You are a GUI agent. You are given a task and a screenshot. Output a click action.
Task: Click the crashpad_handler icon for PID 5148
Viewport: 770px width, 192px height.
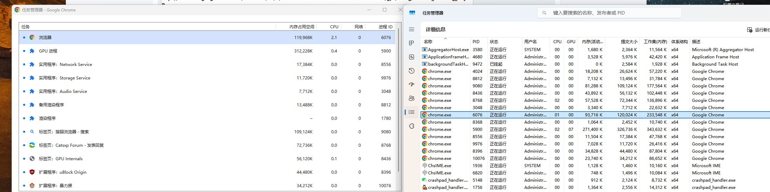tap(425, 180)
